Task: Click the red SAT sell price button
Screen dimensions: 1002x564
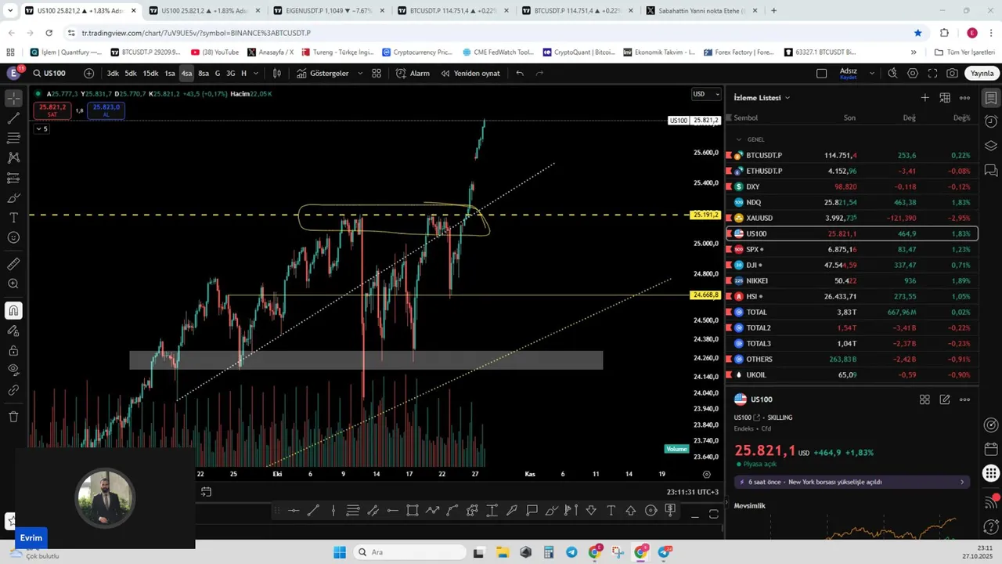Action: point(52,110)
